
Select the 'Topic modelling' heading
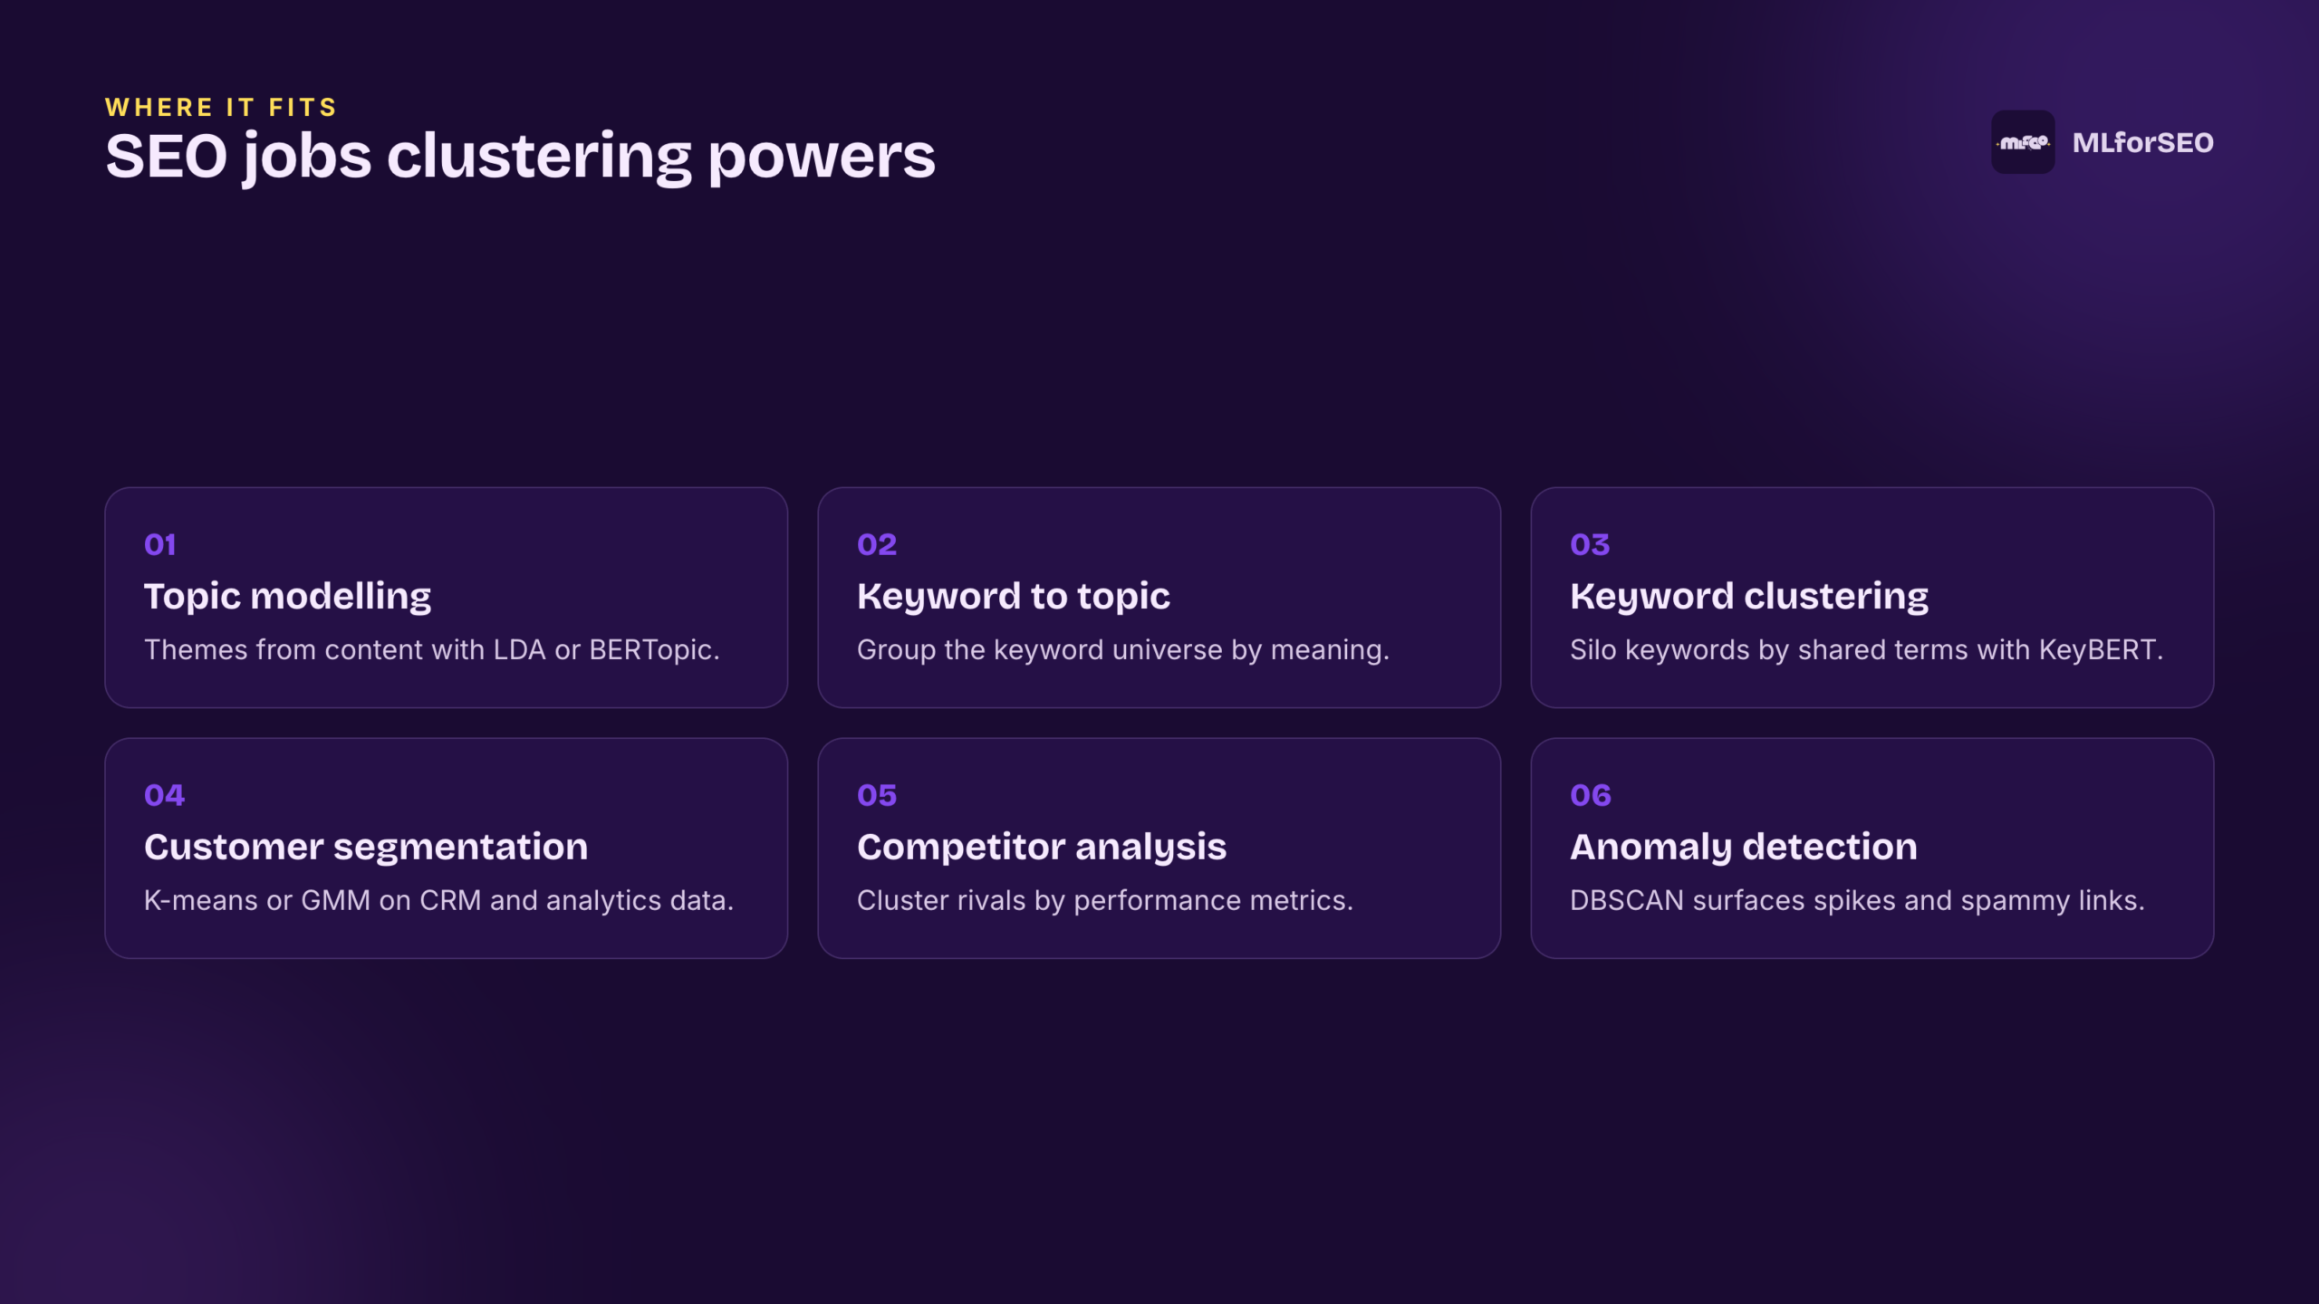(x=288, y=597)
